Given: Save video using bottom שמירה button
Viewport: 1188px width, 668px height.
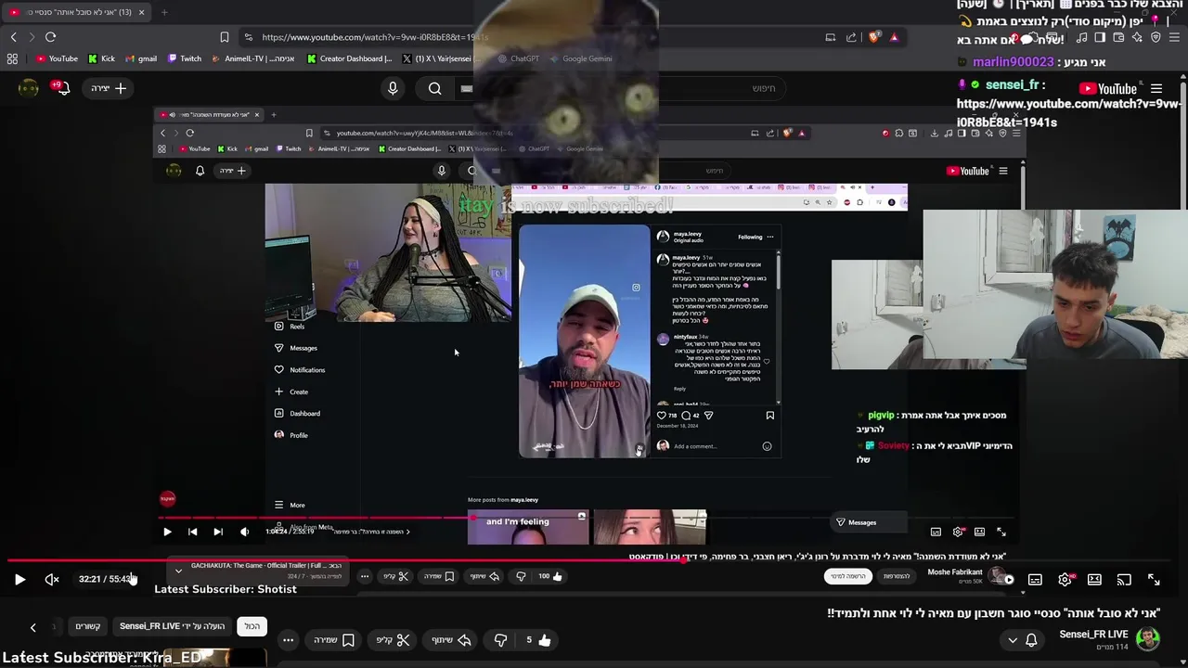Looking at the screenshot, I should click(x=334, y=639).
